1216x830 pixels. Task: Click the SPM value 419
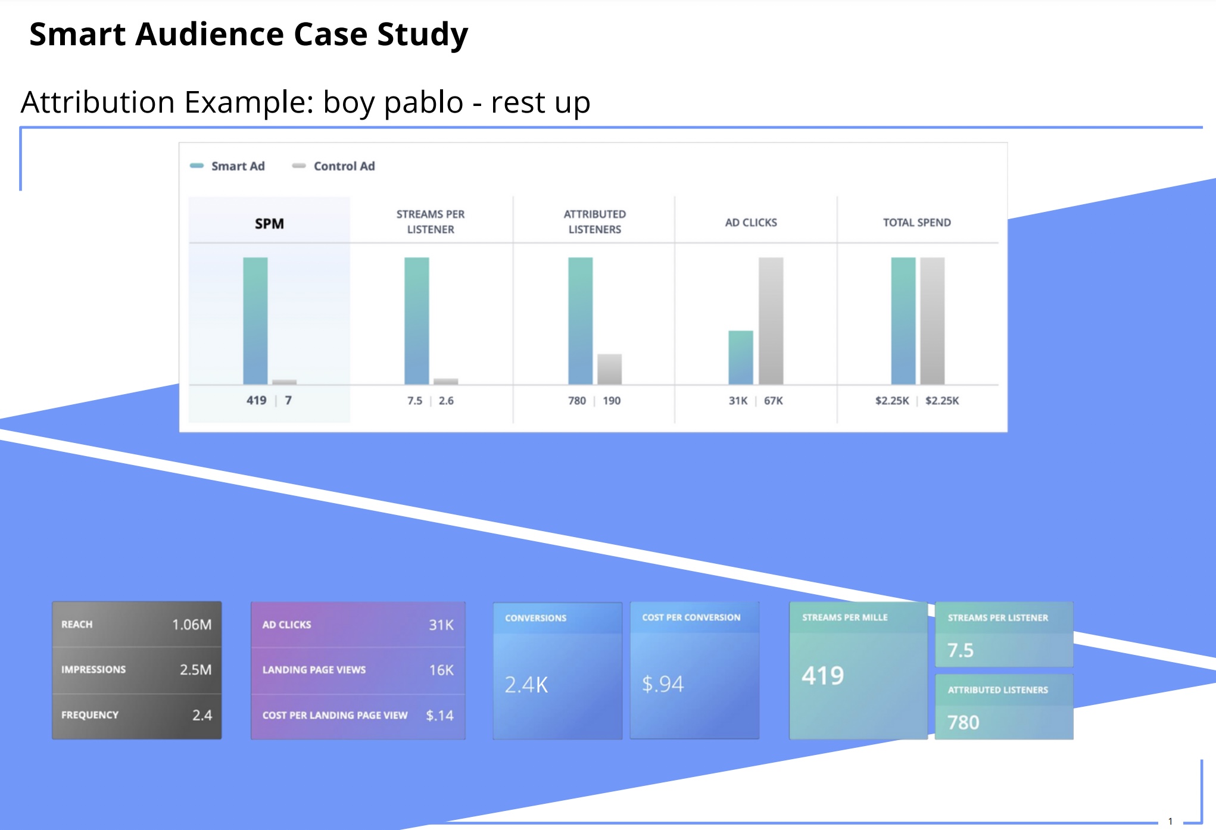coord(257,400)
